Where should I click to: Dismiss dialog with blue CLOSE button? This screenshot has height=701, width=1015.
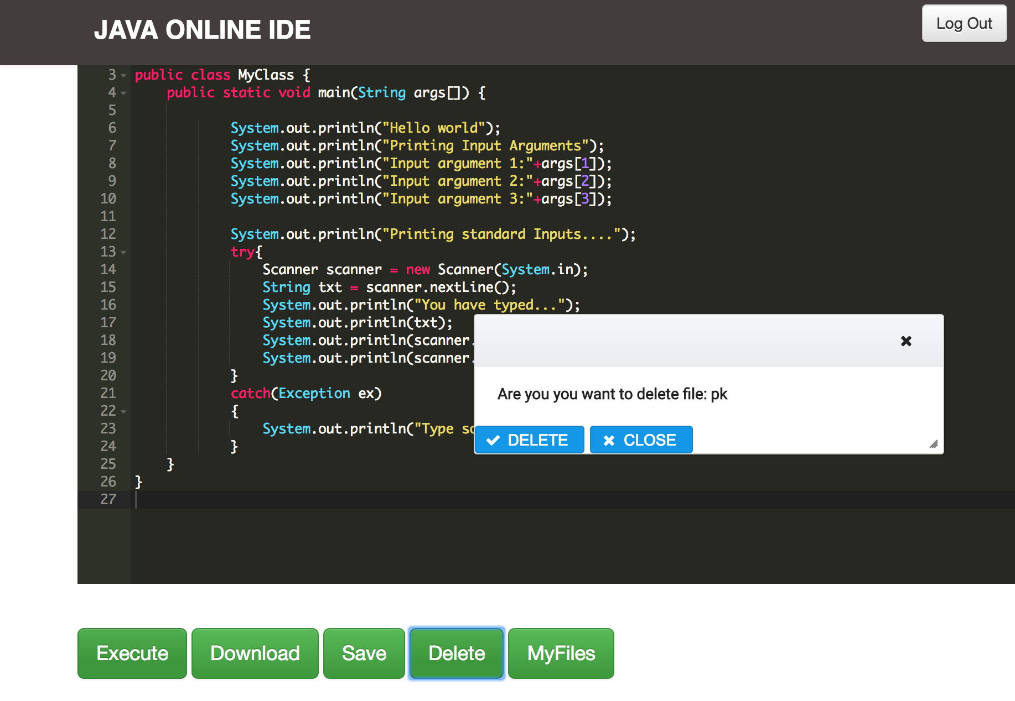[641, 440]
